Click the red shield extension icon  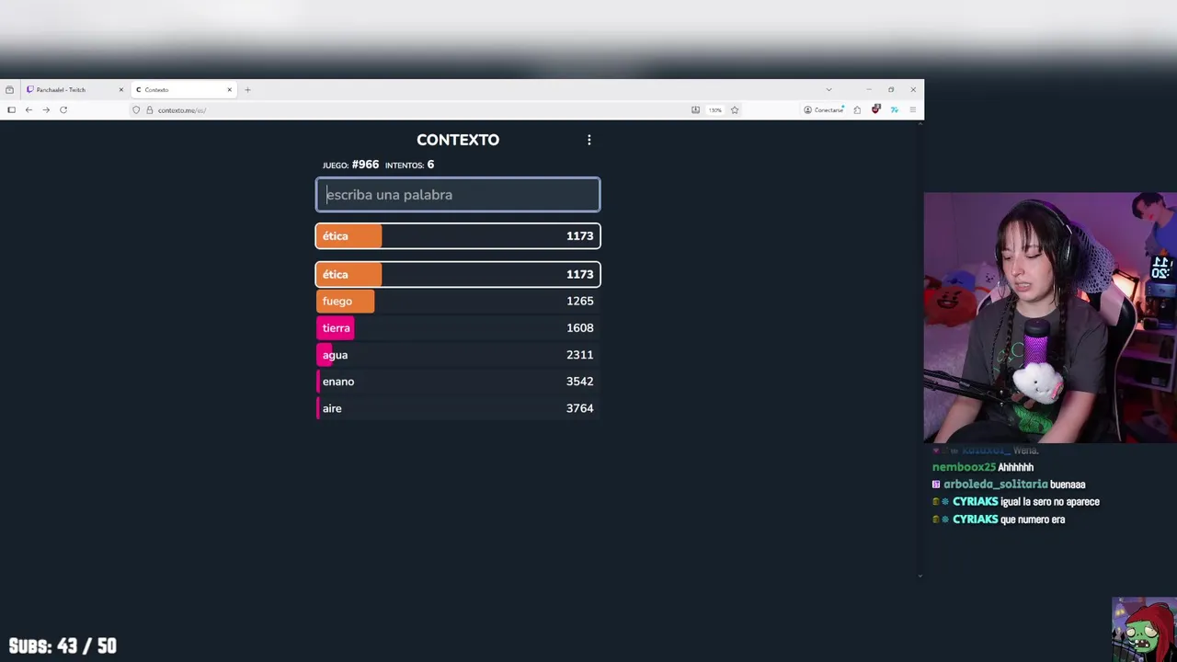tap(875, 109)
